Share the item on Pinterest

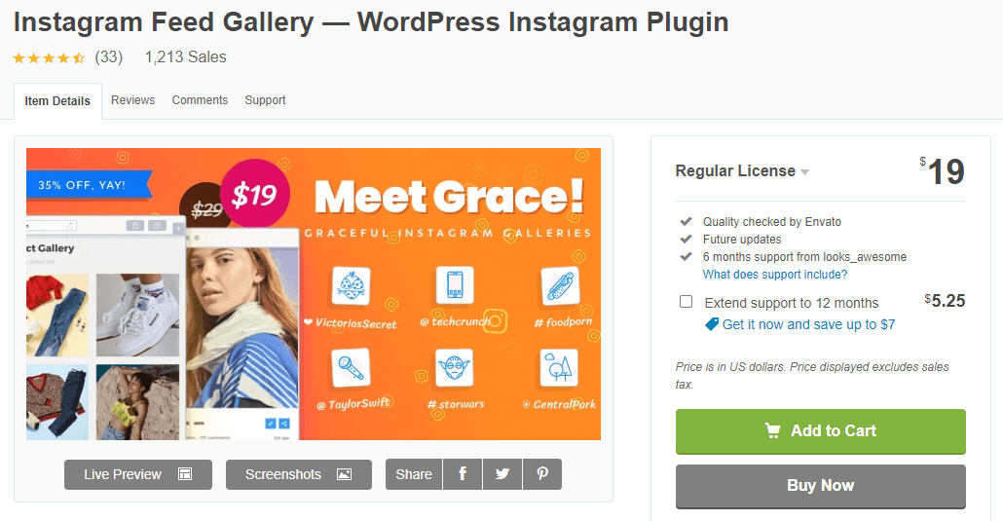[542, 474]
